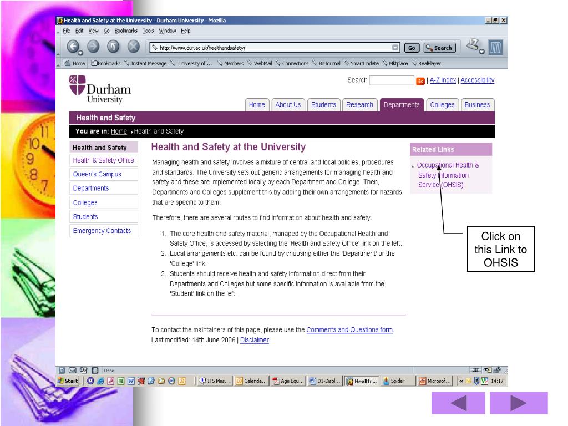Launch Word from quick launch bar

coord(131,381)
